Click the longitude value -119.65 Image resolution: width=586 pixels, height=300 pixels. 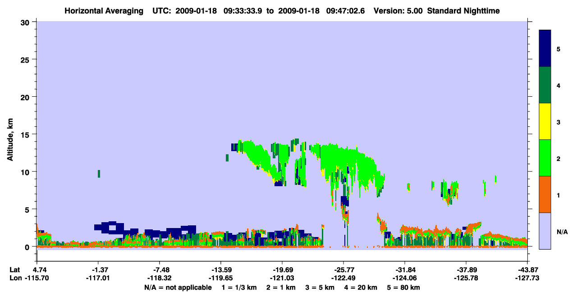pyautogui.click(x=220, y=278)
